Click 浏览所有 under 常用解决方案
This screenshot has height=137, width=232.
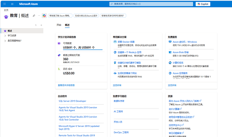point(117,85)
